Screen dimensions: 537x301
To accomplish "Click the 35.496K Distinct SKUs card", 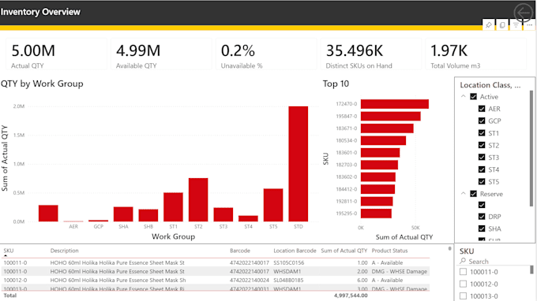I will [x=371, y=54].
